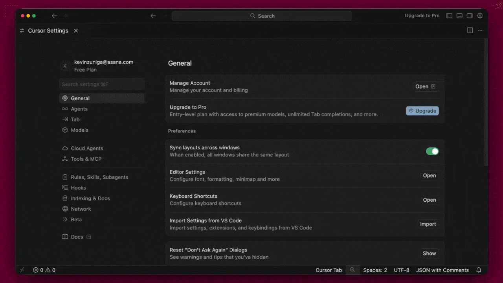Viewport: 503px width, 283px height.
Task: Go to the Tab settings section
Action: click(102, 119)
